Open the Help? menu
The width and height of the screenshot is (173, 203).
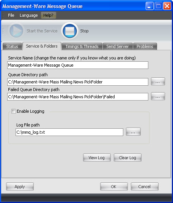tap(48, 15)
